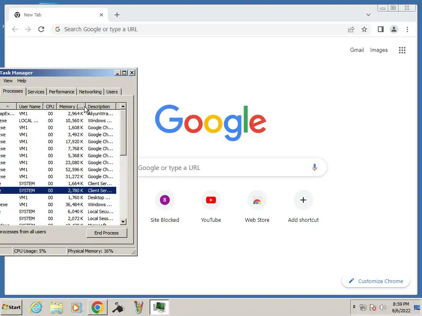422x316 pixels.
Task: Open Action Center flag tray icon
Action: tap(373, 307)
